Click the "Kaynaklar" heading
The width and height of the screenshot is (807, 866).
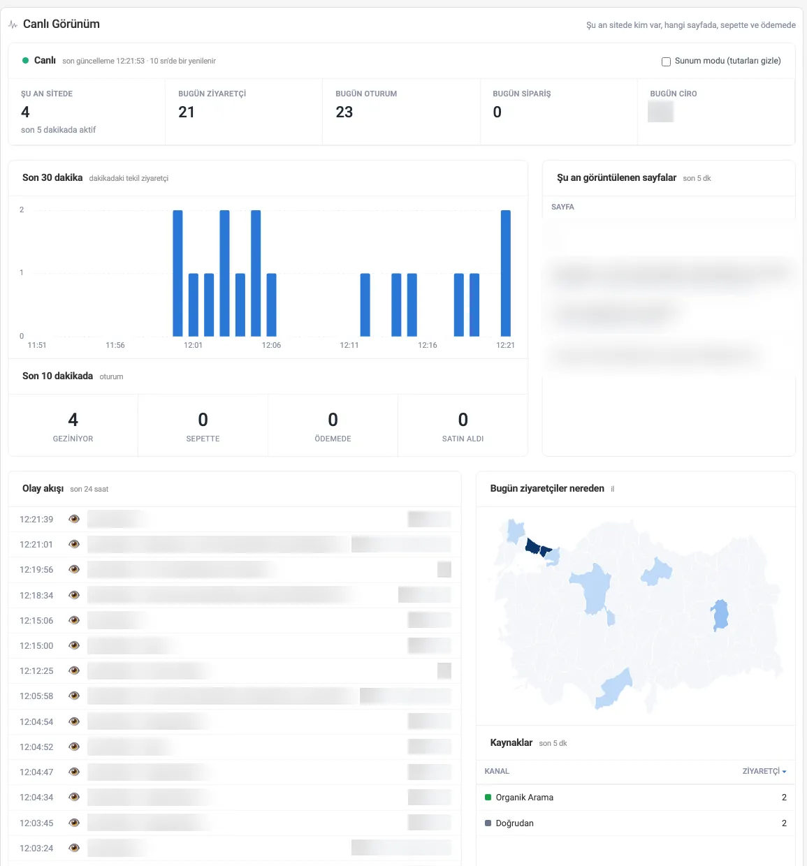click(x=511, y=742)
